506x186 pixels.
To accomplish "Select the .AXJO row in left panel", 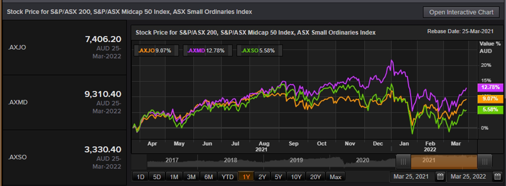I will (64, 48).
